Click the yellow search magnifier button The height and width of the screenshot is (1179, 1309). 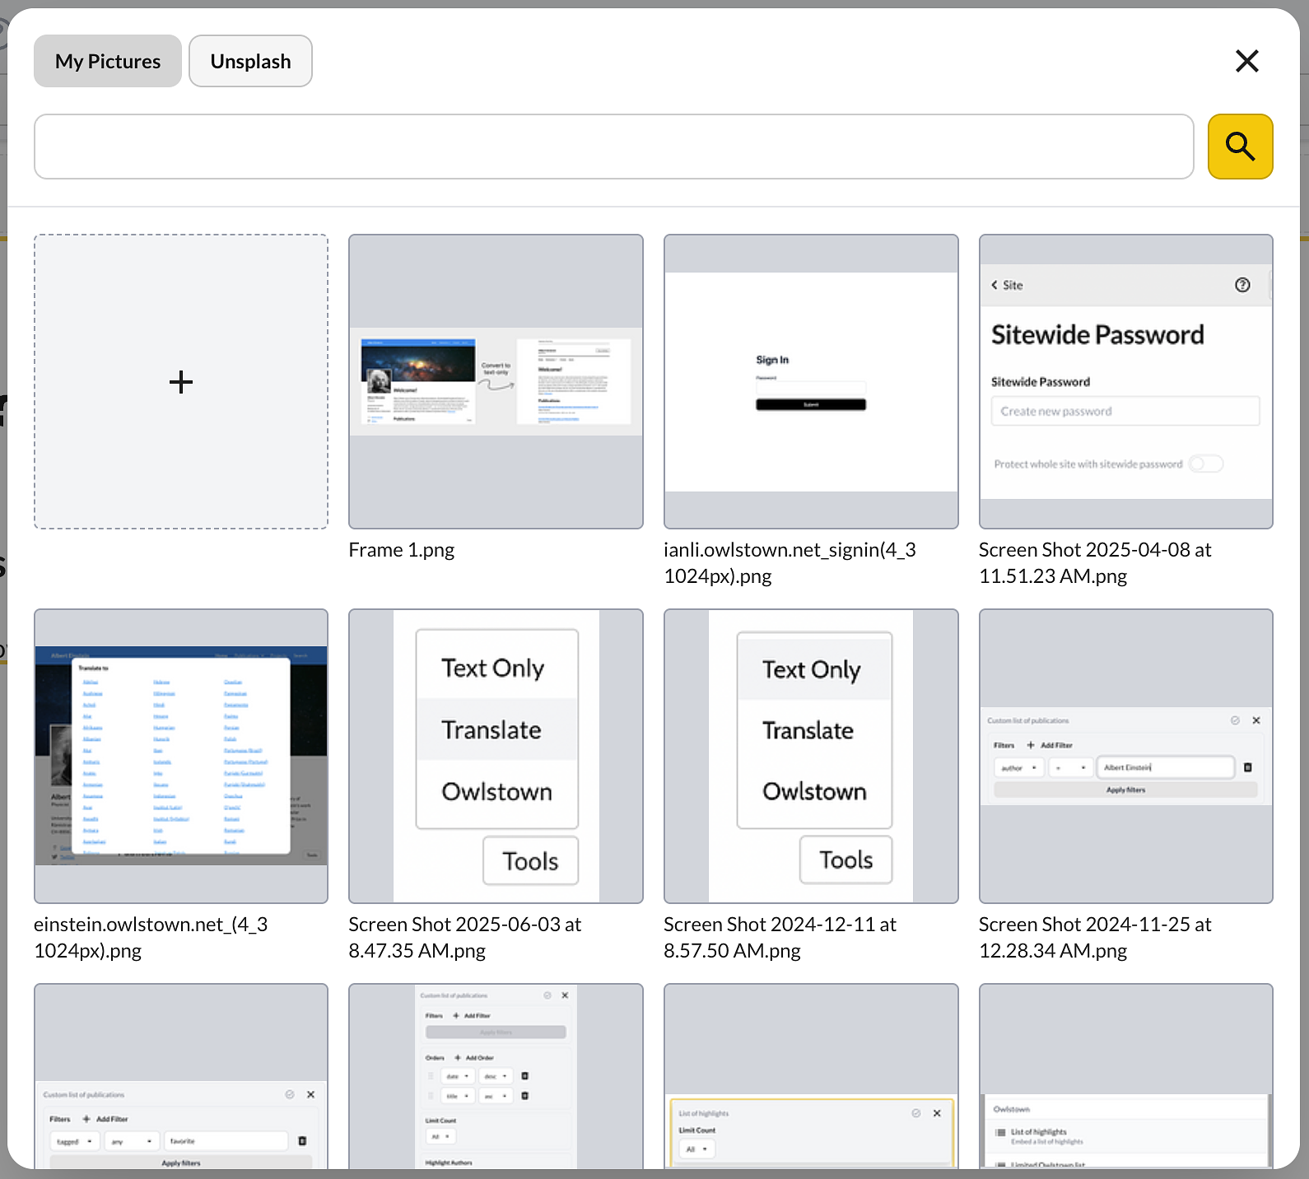click(x=1240, y=147)
